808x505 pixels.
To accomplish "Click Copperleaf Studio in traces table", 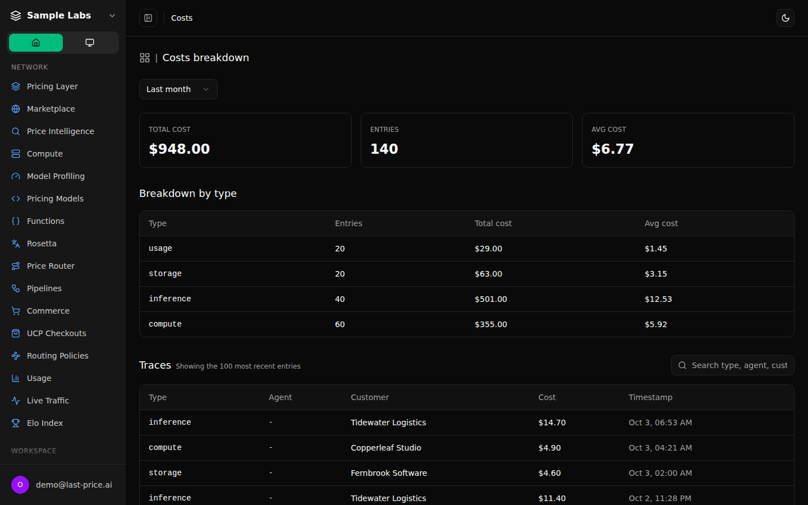I will click(386, 448).
